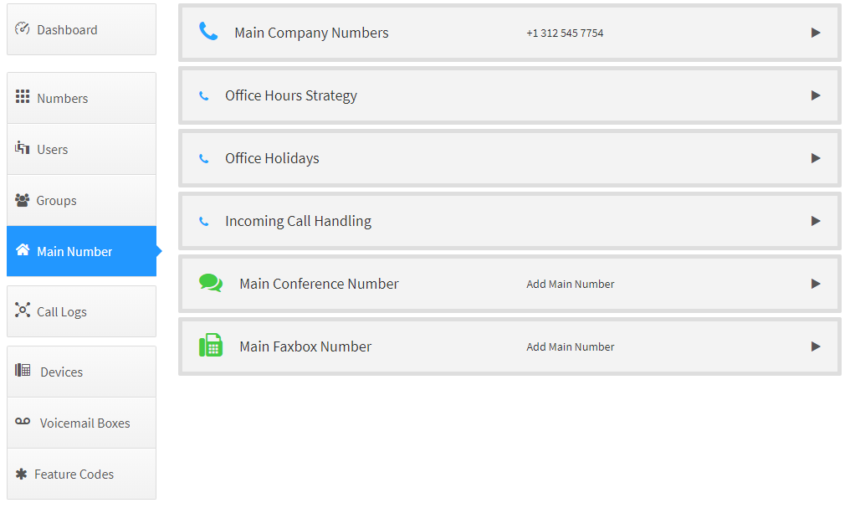Click the Users icon in sidebar

tap(23, 147)
